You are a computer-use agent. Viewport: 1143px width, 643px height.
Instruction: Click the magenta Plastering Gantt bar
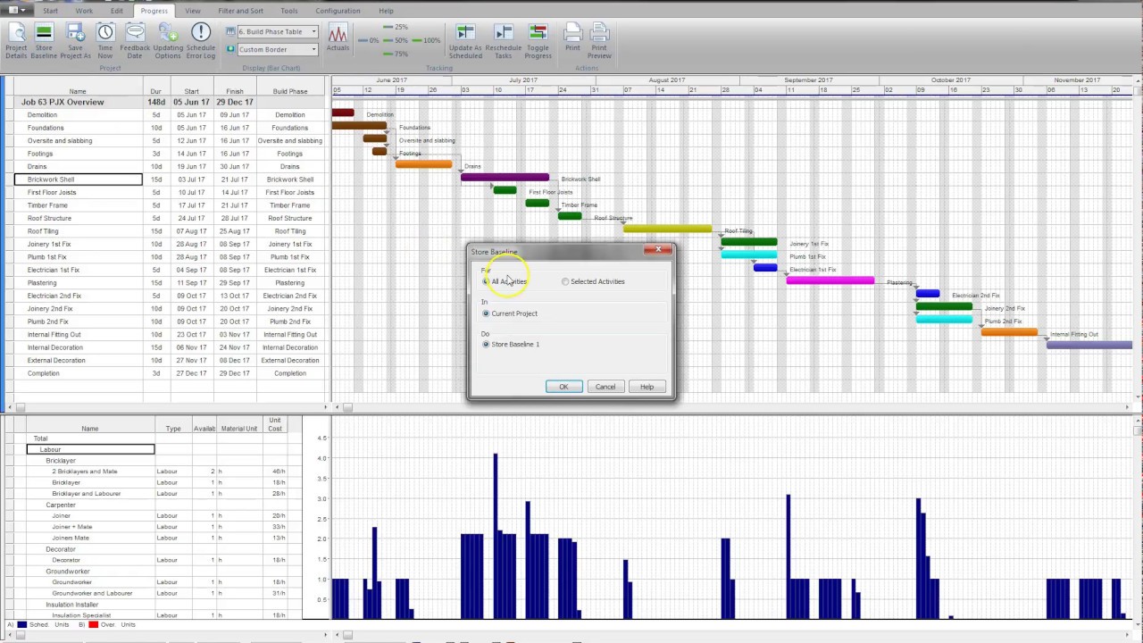(830, 280)
